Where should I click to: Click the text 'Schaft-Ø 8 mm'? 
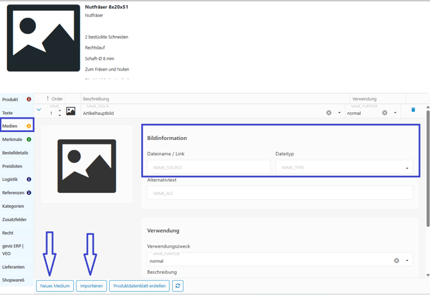99,58
